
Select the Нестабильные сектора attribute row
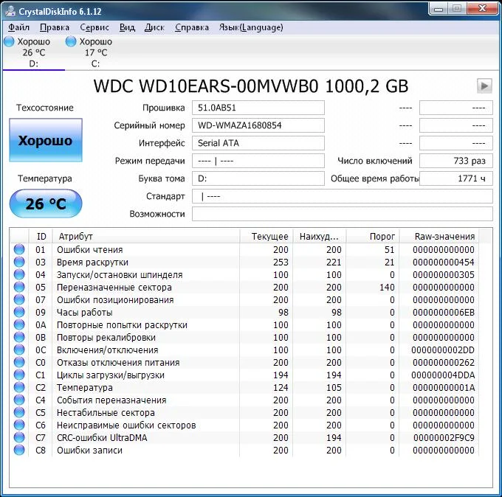pos(105,413)
